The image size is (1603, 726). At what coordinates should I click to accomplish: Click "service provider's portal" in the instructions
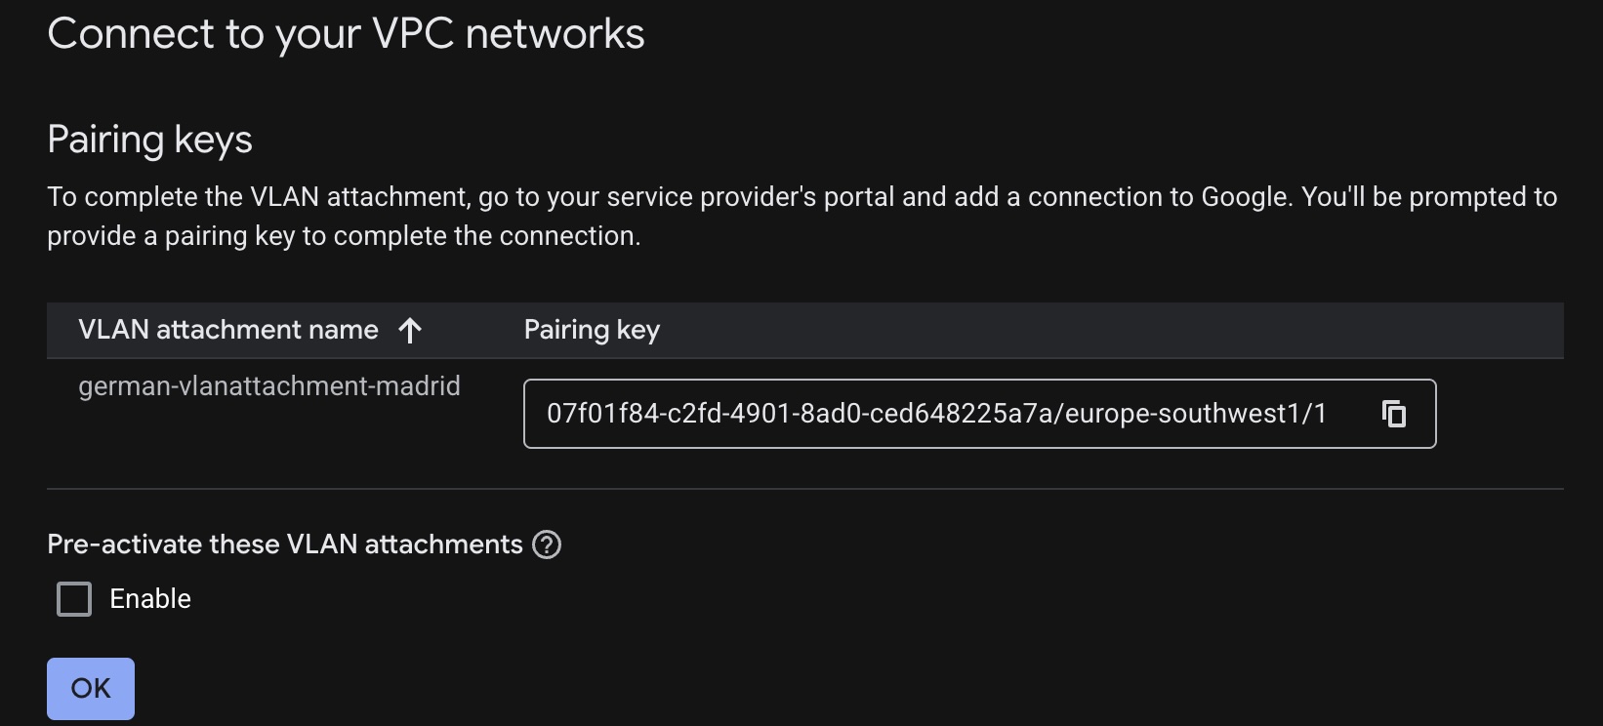750,197
